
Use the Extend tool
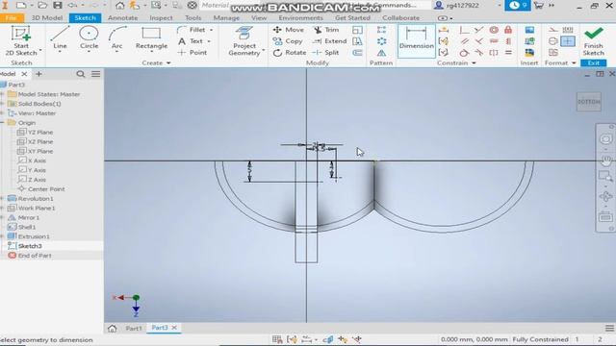tap(329, 41)
